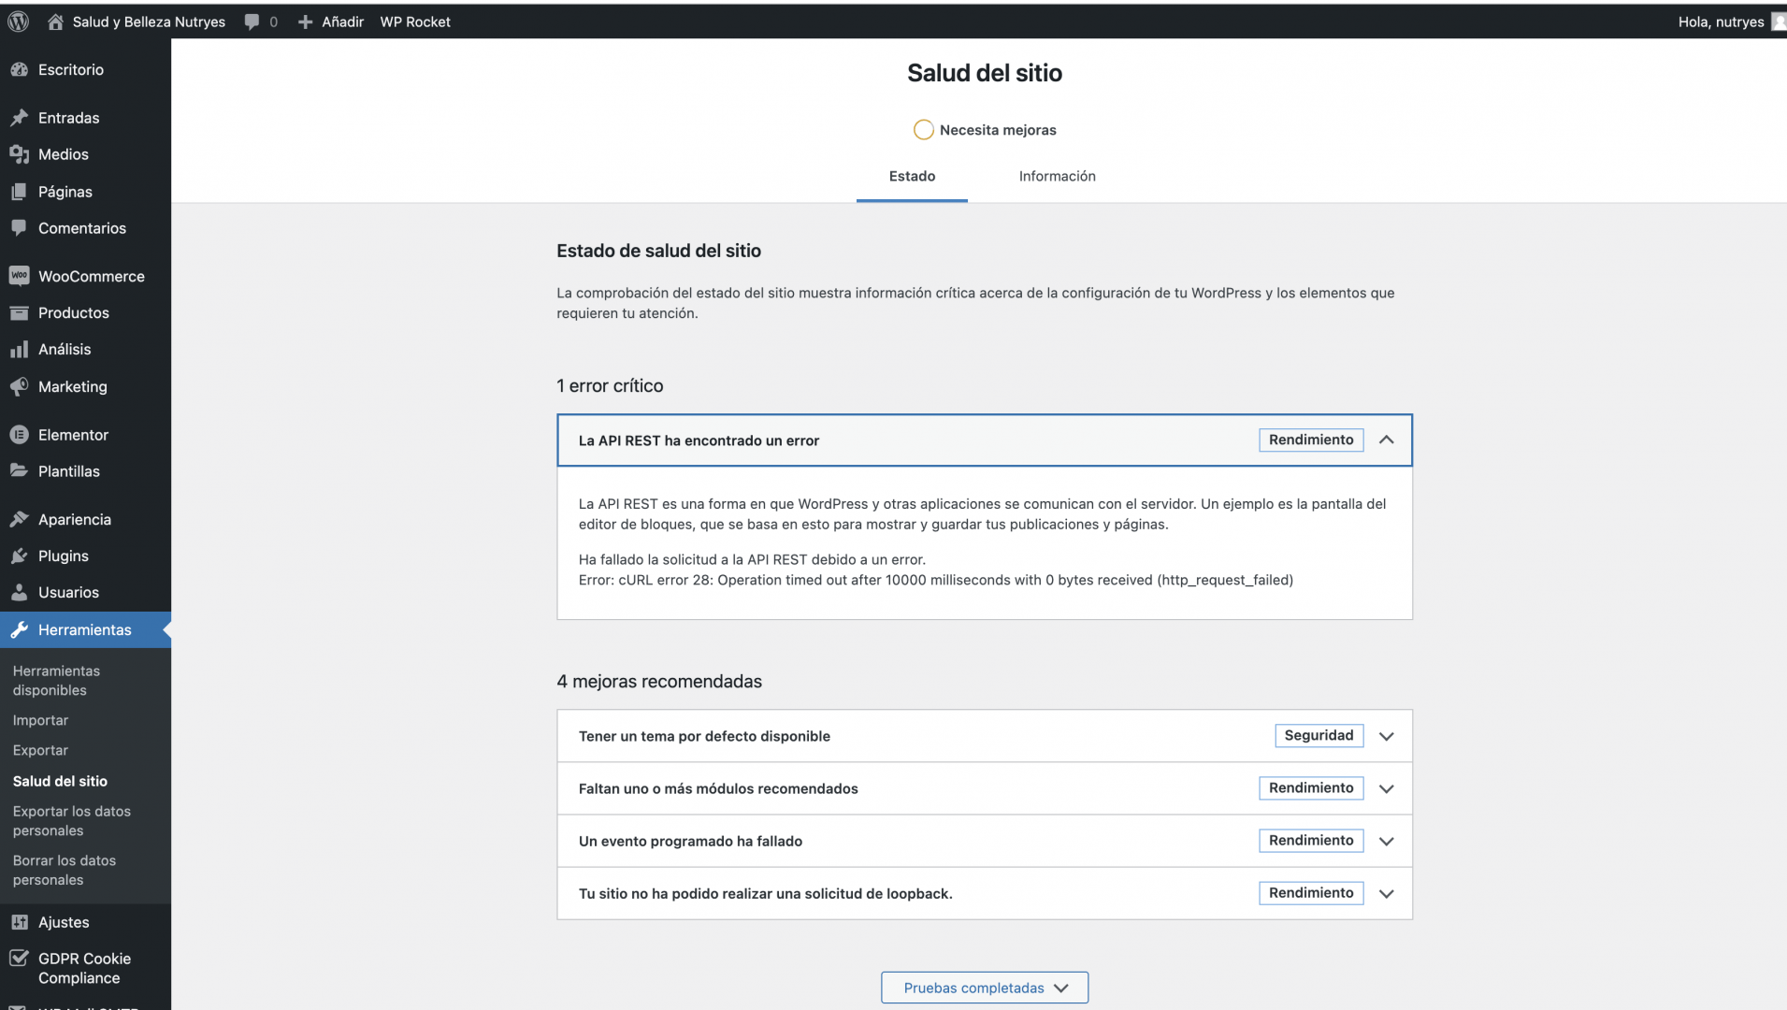
Task: Go to Herramientas disponibles
Action: pos(56,681)
